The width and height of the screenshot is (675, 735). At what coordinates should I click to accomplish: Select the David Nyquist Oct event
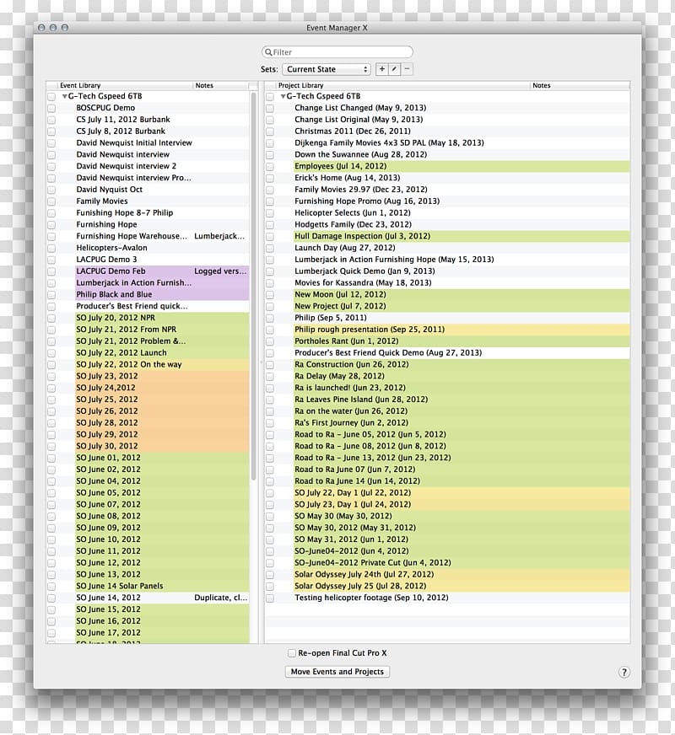(x=110, y=190)
